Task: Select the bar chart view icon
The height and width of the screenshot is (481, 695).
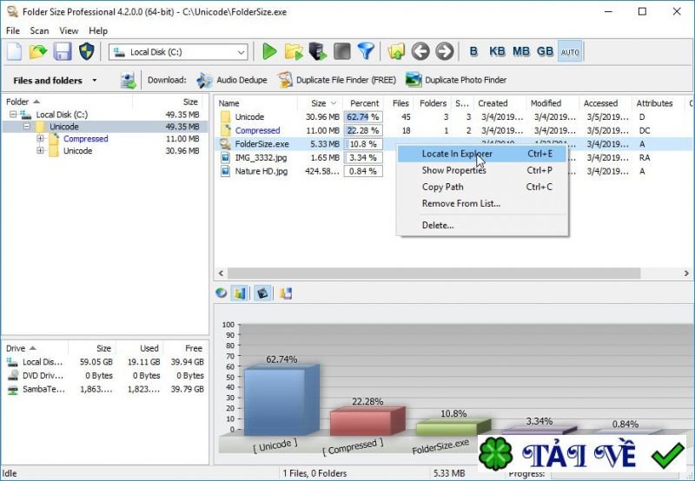Action: (x=240, y=293)
